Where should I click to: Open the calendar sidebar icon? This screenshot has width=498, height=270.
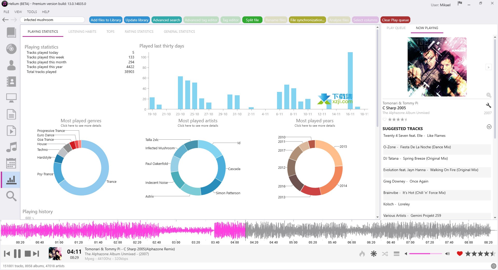coord(11,163)
